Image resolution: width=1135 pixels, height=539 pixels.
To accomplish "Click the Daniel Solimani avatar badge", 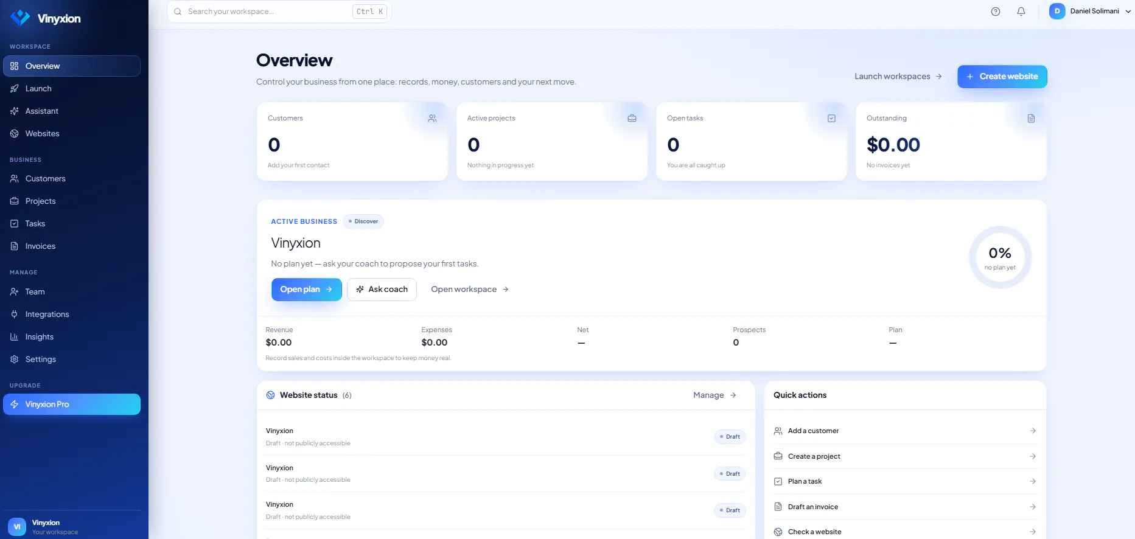I will [1057, 12].
